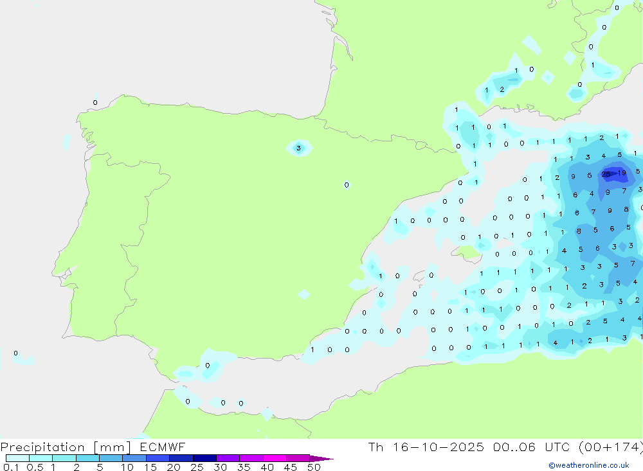Click the '0.1' legend scale label
Screen dimensions: 643x471
11,467
